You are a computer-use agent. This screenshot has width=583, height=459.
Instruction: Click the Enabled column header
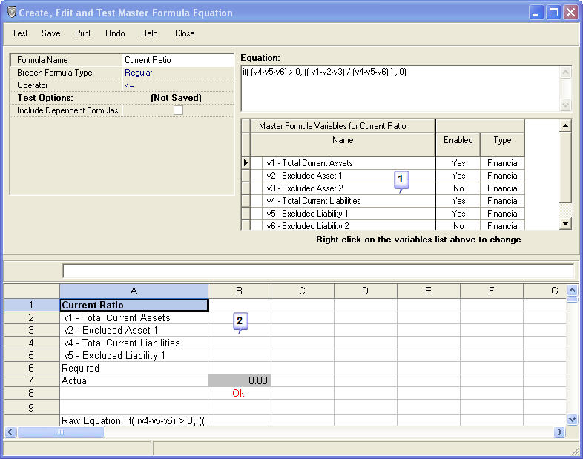[458, 145]
